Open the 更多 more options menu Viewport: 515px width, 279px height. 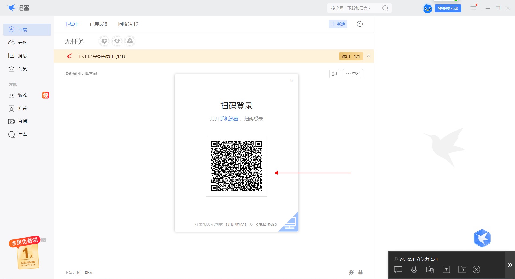353,74
